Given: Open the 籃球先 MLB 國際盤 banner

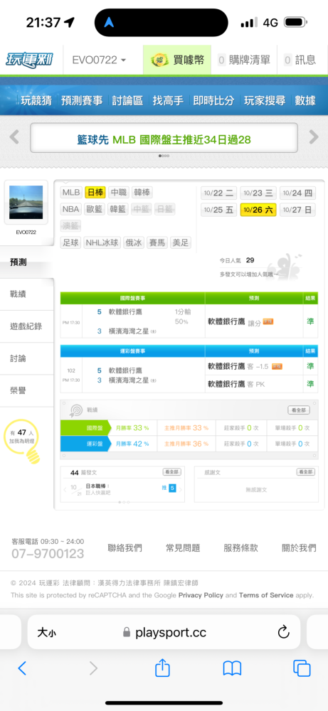Looking at the screenshot, I should [164, 138].
